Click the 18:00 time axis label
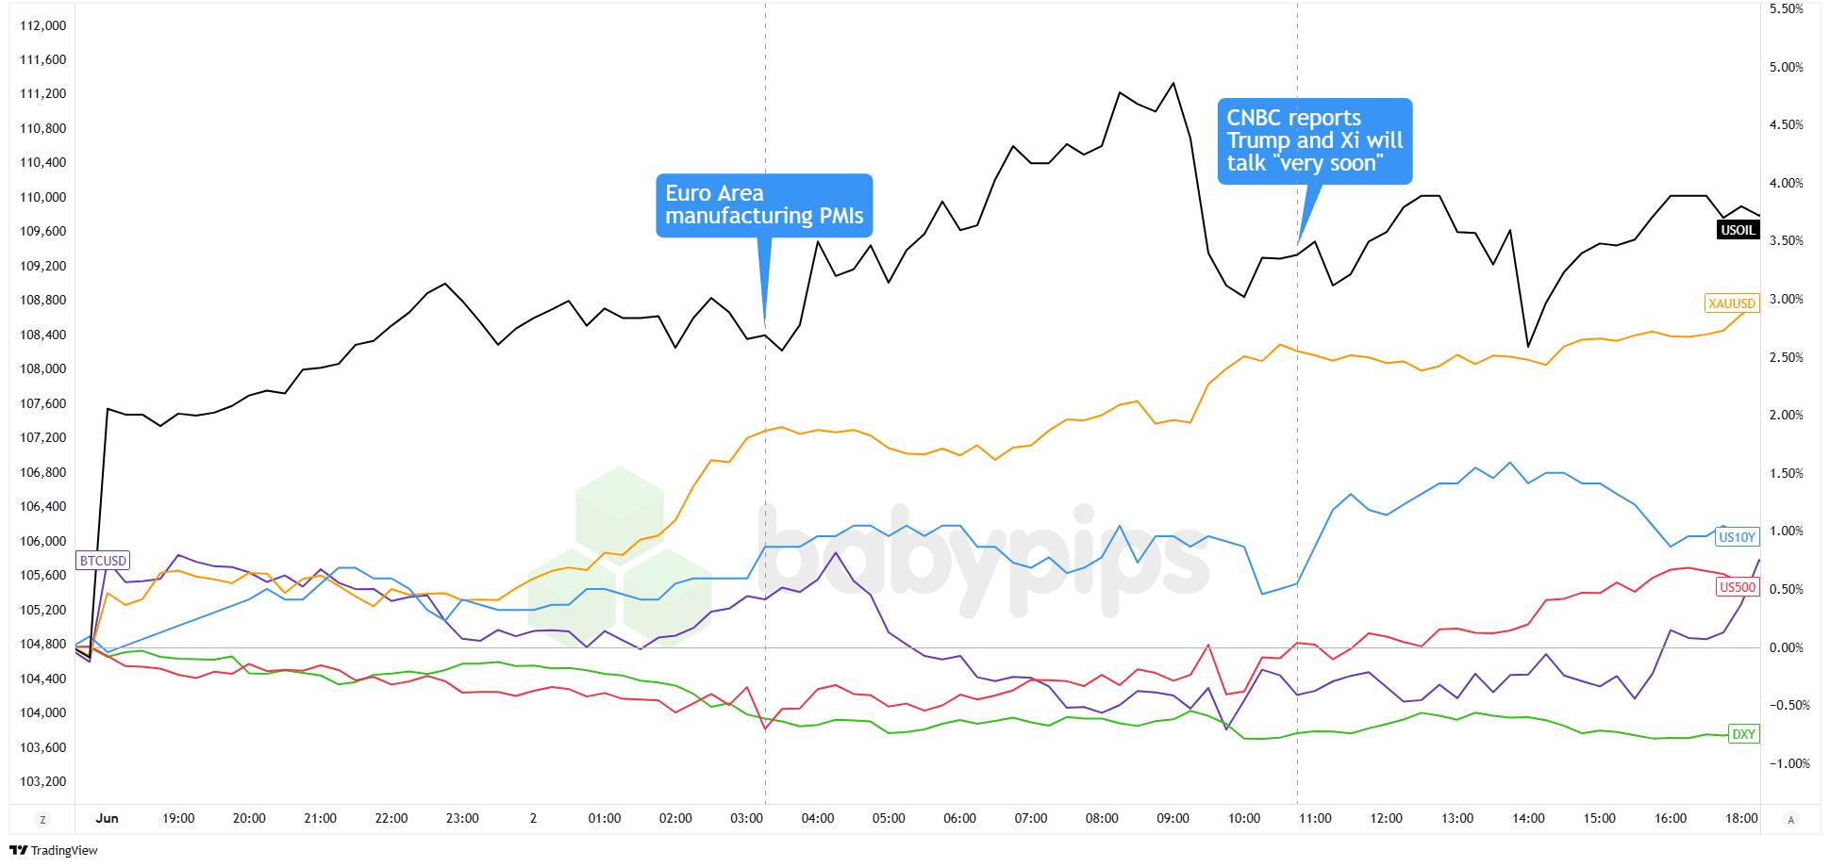The image size is (1830, 867). point(1741,818)
